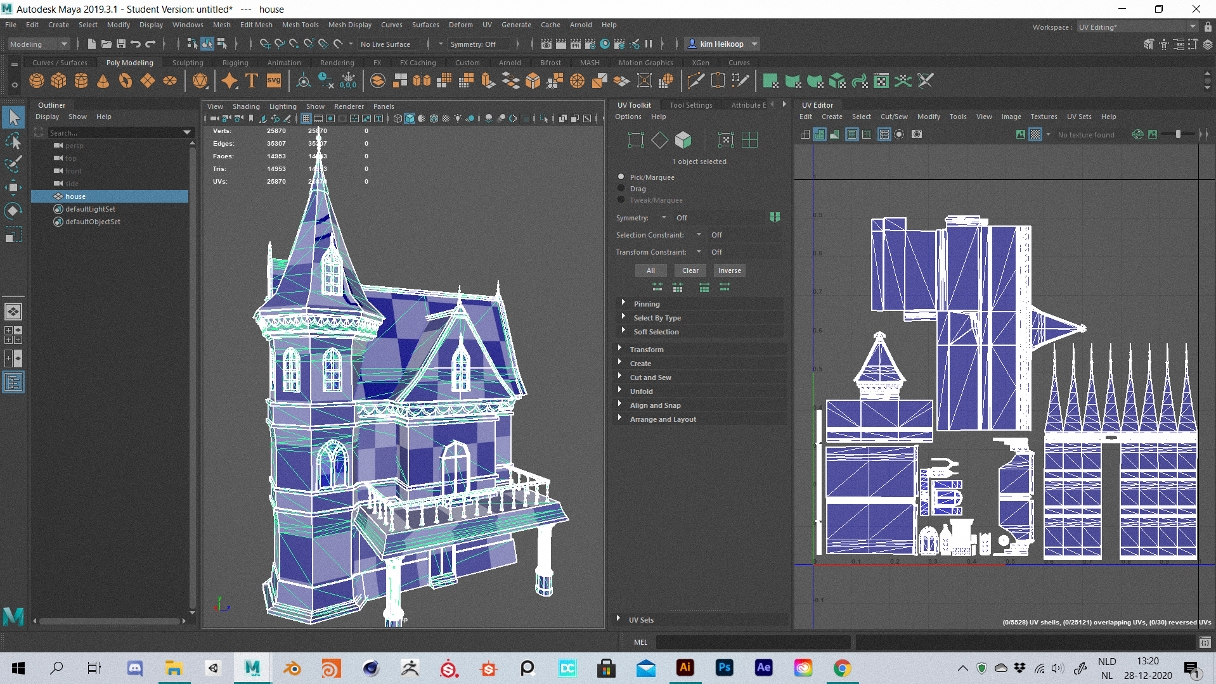The height and width of the screenshot is (684, 1216).
Task: Create a polygon cone from the shelf
Action: click(x=103, y=81)
